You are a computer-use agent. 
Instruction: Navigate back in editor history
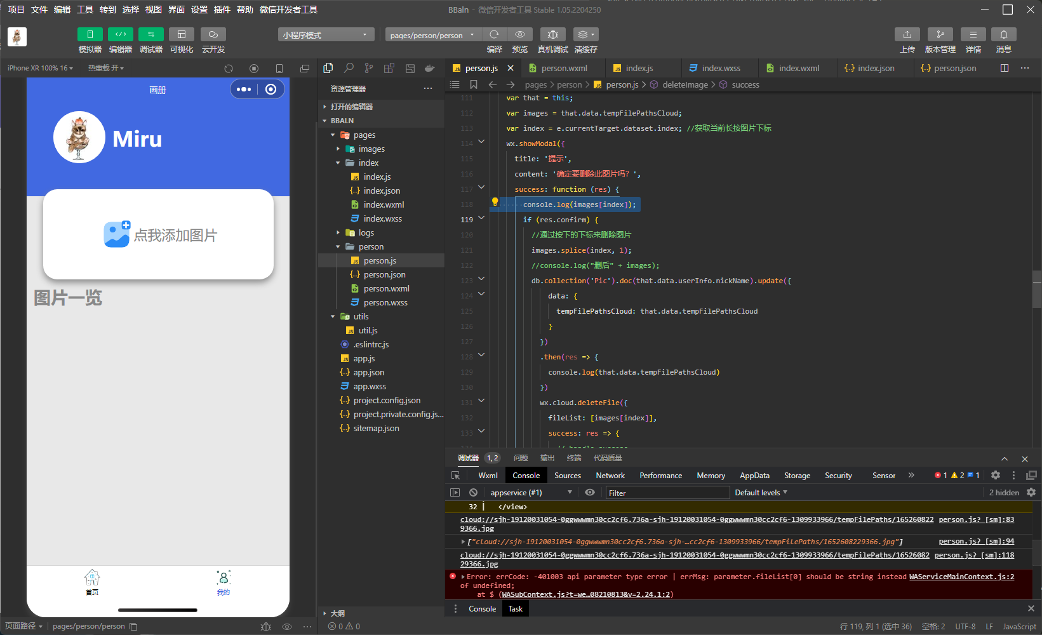492,84
